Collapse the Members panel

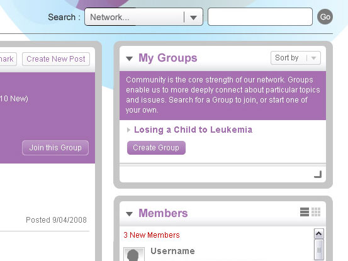130,214
